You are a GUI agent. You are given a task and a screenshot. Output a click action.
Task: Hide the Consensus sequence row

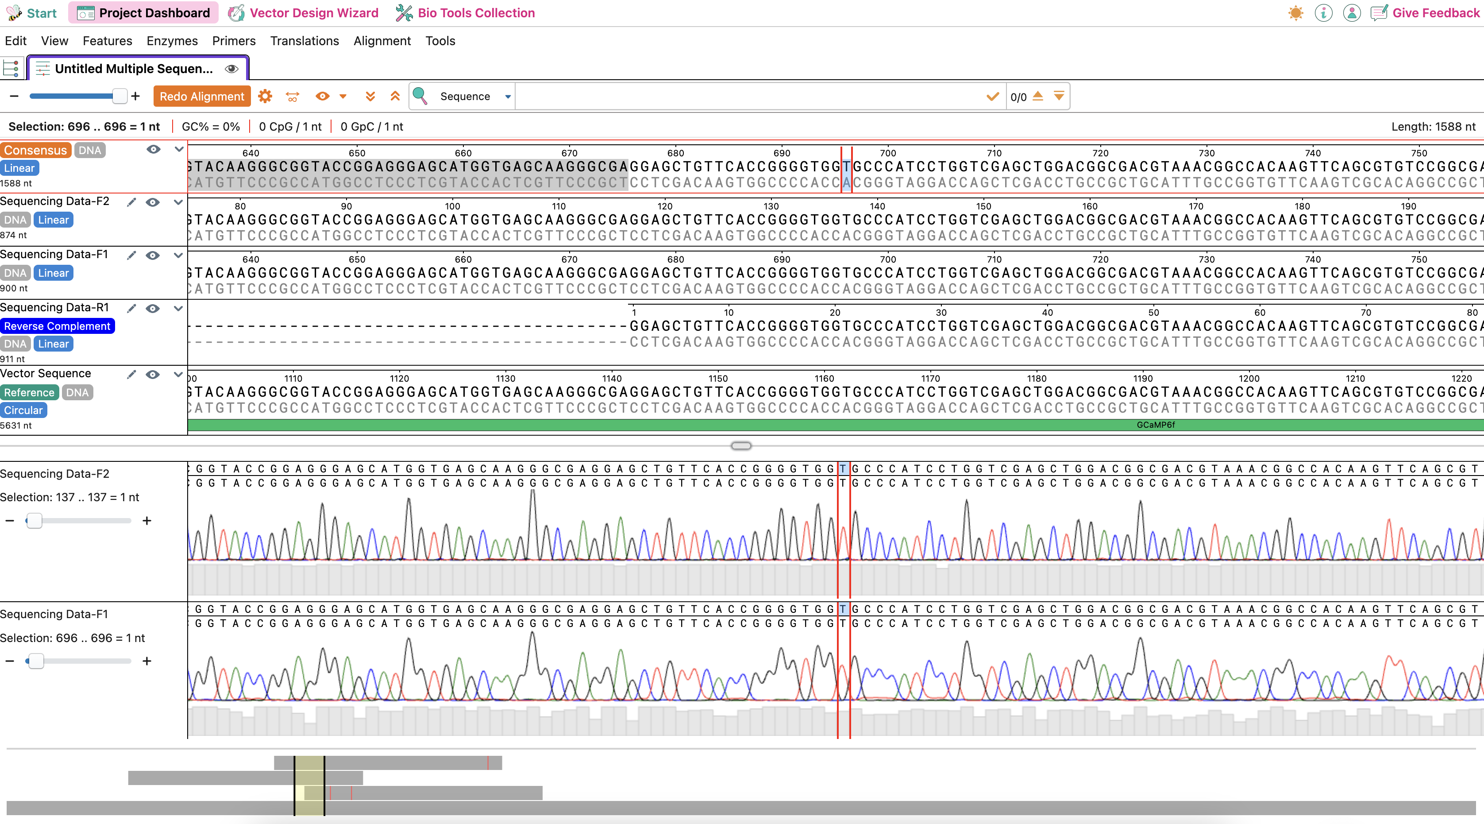click(153, 150)
